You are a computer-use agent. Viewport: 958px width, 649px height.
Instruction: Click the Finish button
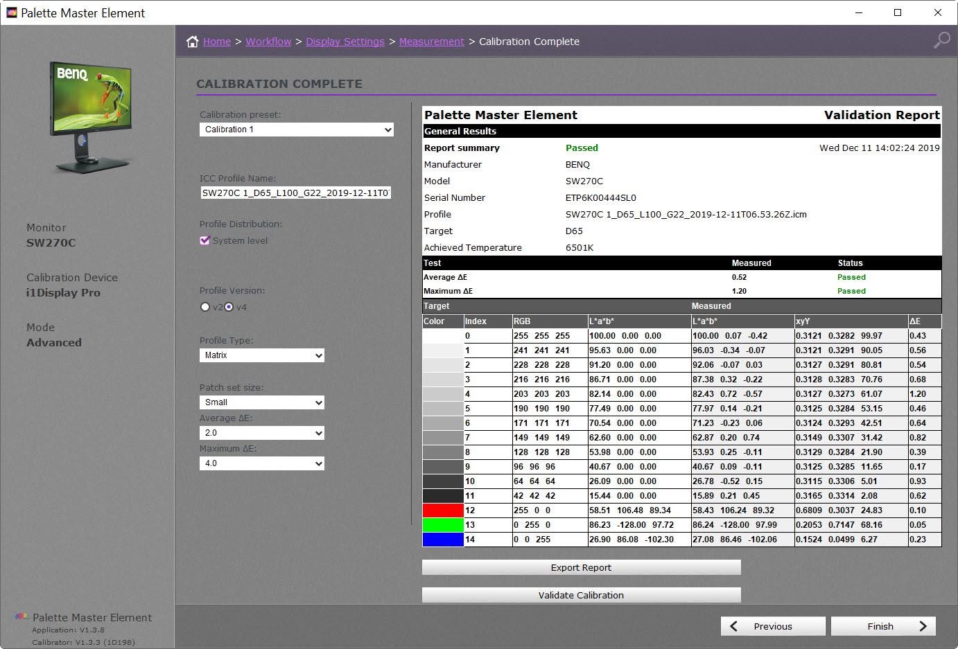pos(883,626)
